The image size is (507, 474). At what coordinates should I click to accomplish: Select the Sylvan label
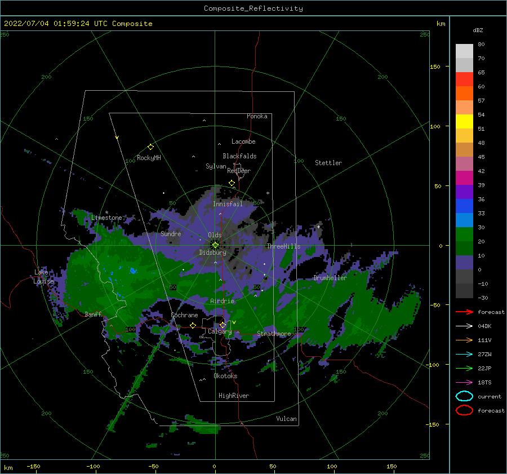pyautogui.click(x=216, y=166)
